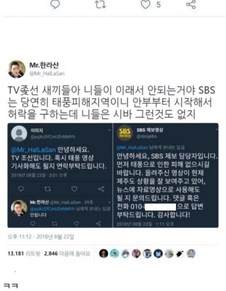Expand dropdown chevron on SBS 제보영상 tweet

tap(217, 129)
